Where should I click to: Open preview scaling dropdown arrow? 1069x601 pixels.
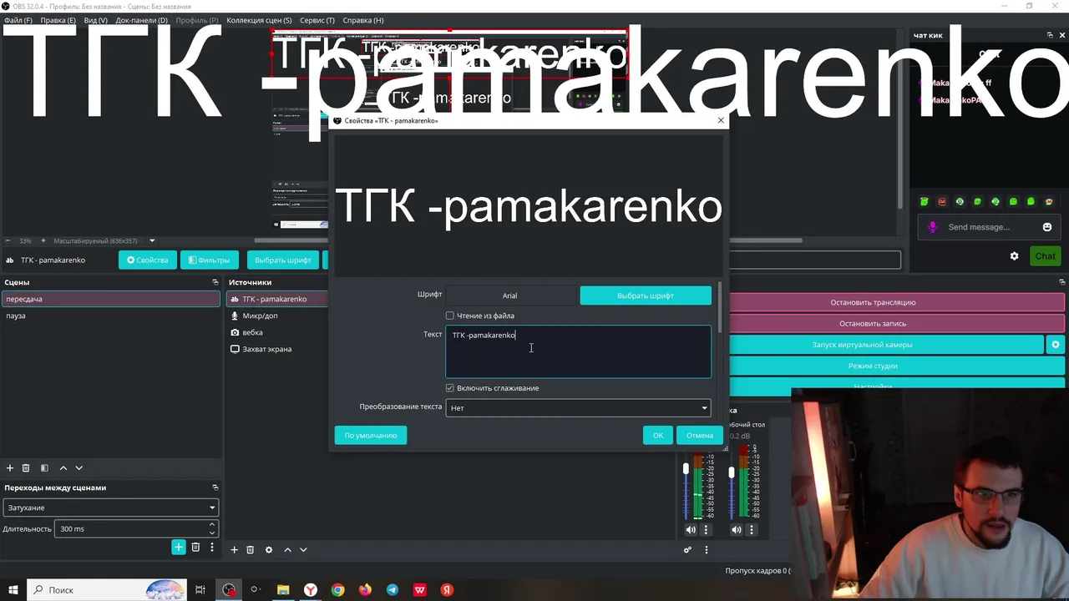pyautogui.click(x=152, y=241)
